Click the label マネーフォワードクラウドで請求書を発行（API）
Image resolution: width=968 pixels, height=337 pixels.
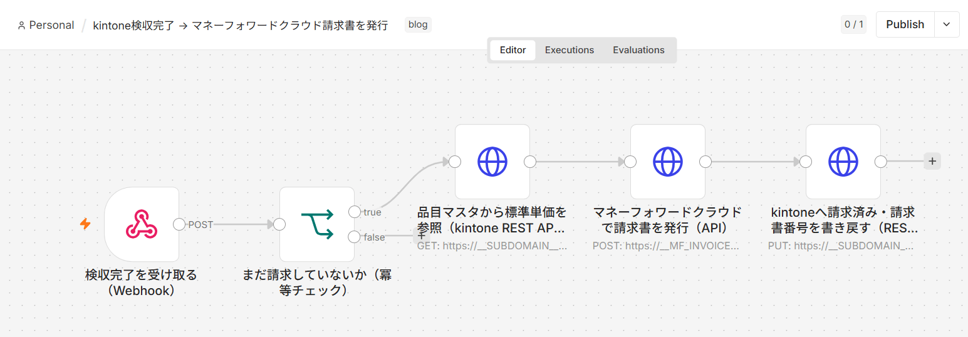pos(668,220)
